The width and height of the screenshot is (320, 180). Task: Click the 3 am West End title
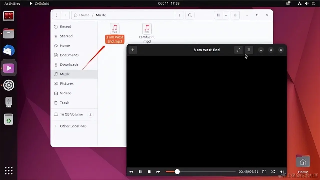point(206,50)
